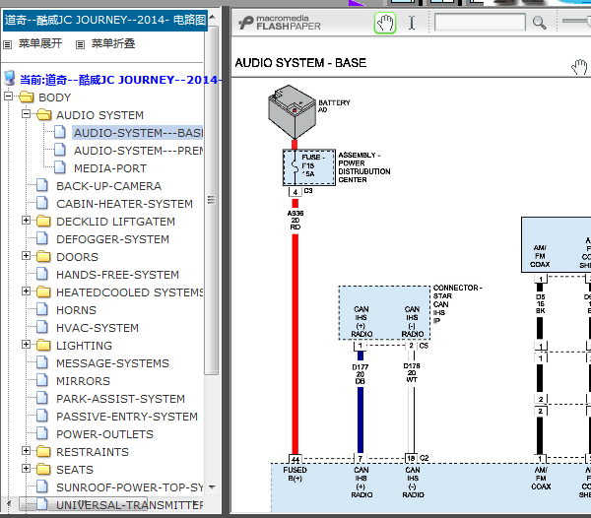Image resolution: width=591 pixels, height=518 pixels.
Task: Click the AUDIO SYSTEM folder icon
Action: pos(44,114)
